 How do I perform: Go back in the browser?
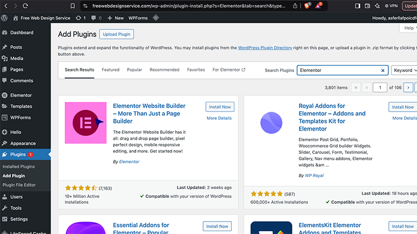[6, 6]
